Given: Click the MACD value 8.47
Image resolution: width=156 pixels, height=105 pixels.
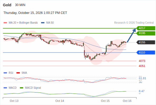Looking at the screenshot, I should (x=141, y=91).
